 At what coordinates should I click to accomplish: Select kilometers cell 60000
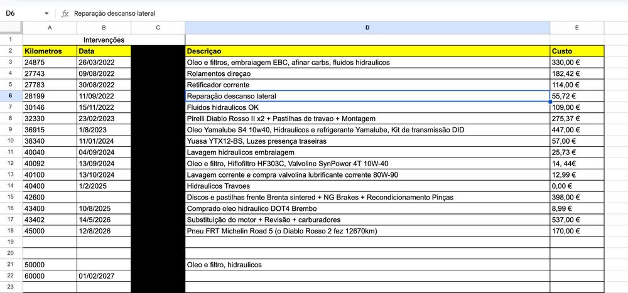point(50,276)
